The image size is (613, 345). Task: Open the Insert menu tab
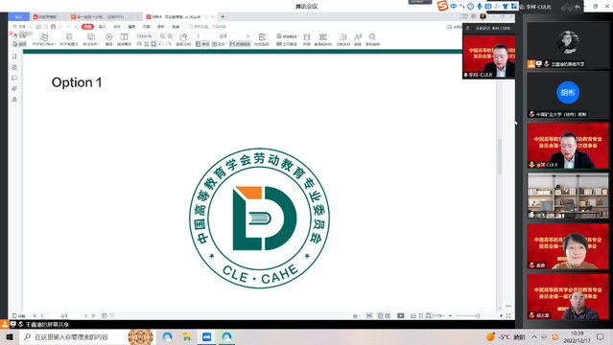coord(102,27)
